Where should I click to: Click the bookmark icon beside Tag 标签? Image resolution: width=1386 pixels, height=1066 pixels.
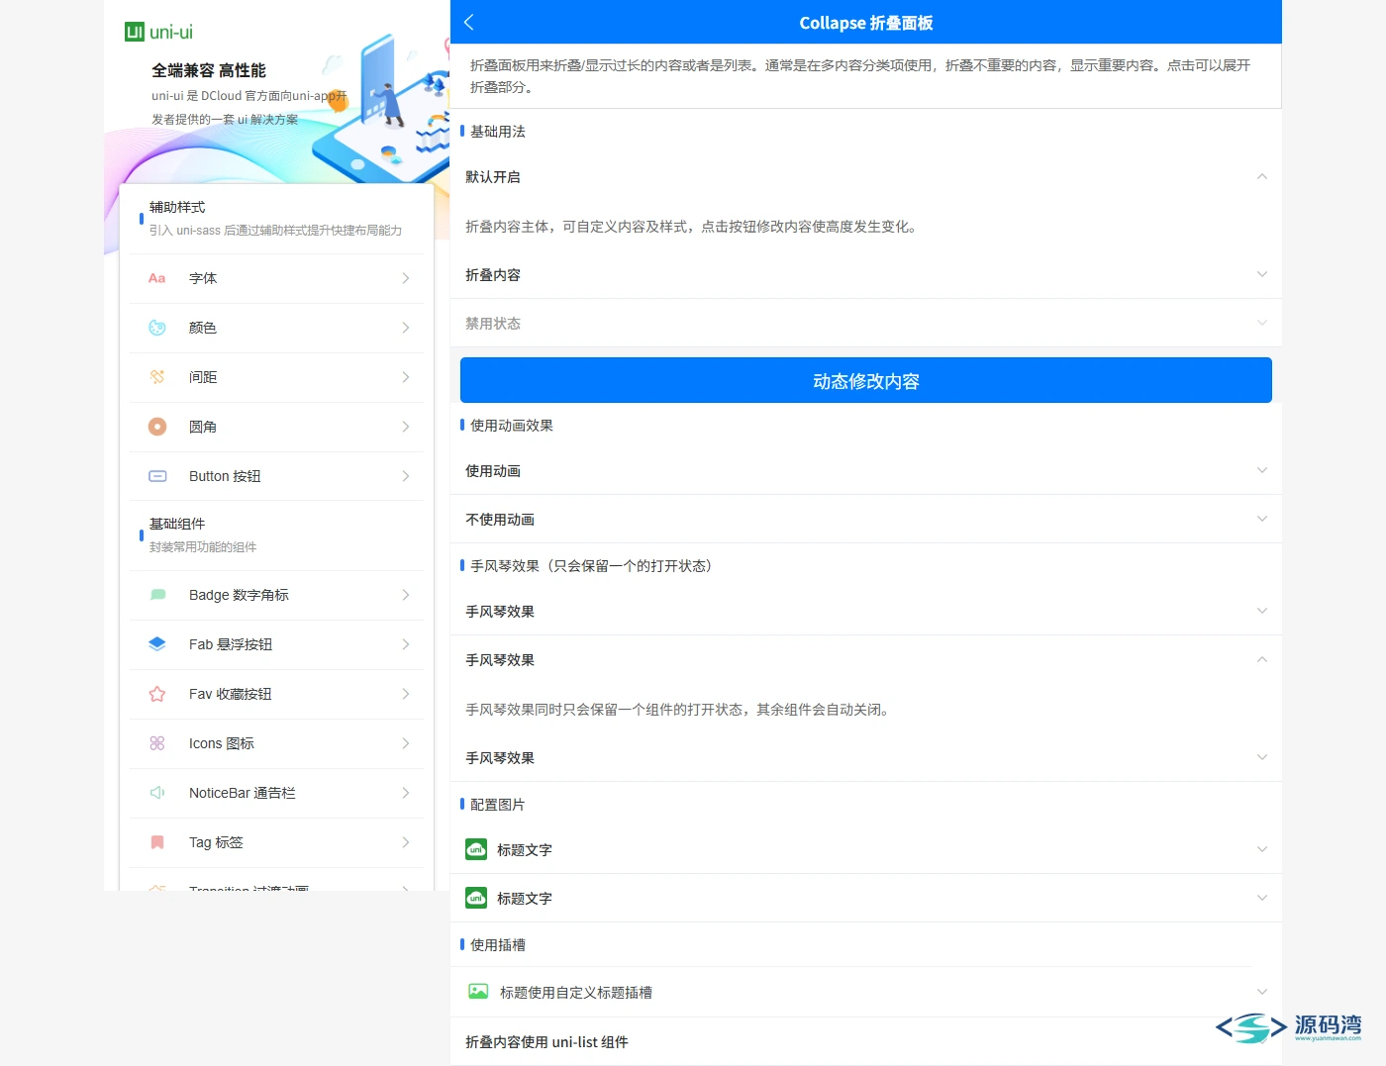click(157, 842)
